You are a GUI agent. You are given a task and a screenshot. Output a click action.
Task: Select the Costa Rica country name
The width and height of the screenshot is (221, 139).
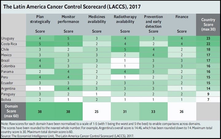(9, 44)
